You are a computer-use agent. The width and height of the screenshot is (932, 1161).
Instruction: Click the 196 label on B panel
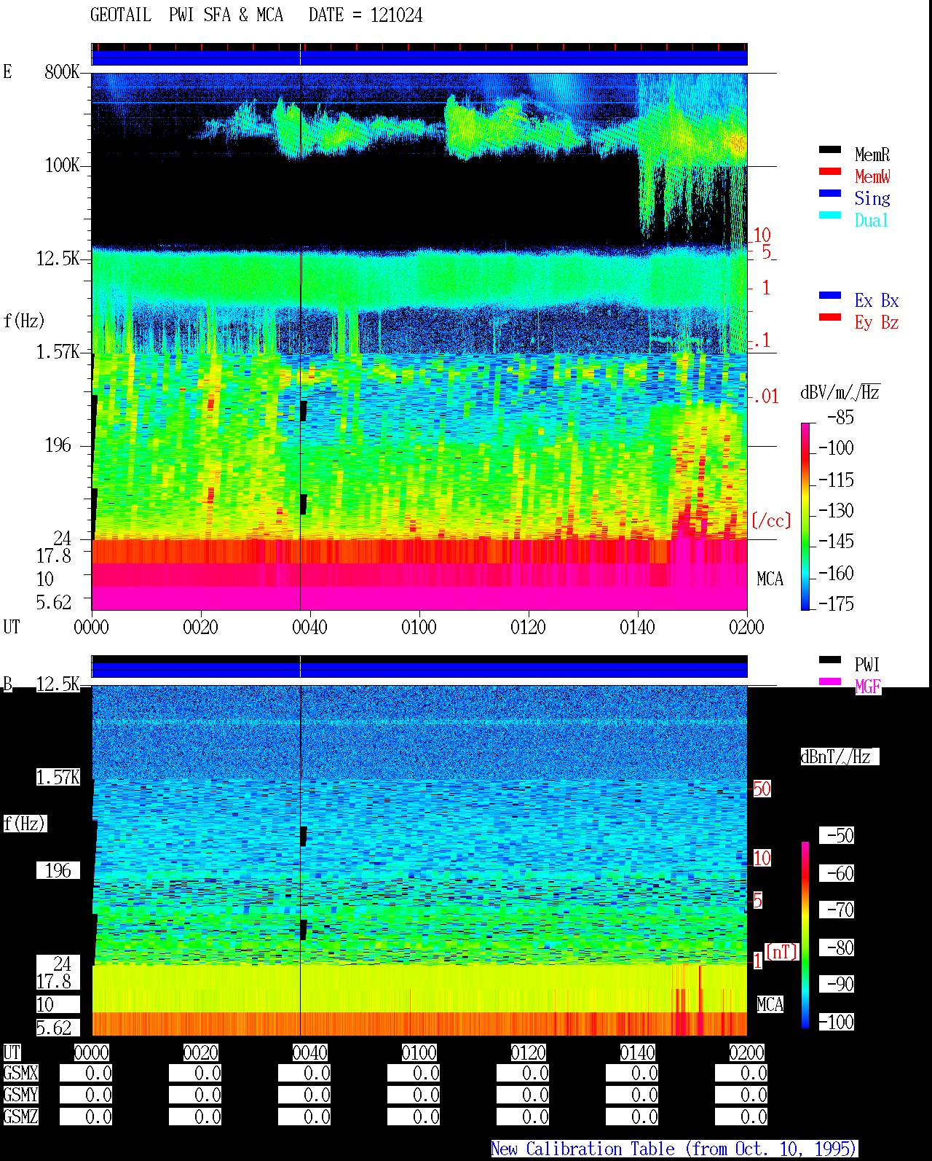(58, 870)
